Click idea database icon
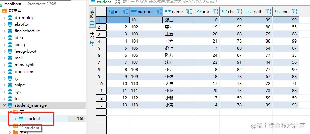Screen dimensions: 310x134 pos(10,38)
